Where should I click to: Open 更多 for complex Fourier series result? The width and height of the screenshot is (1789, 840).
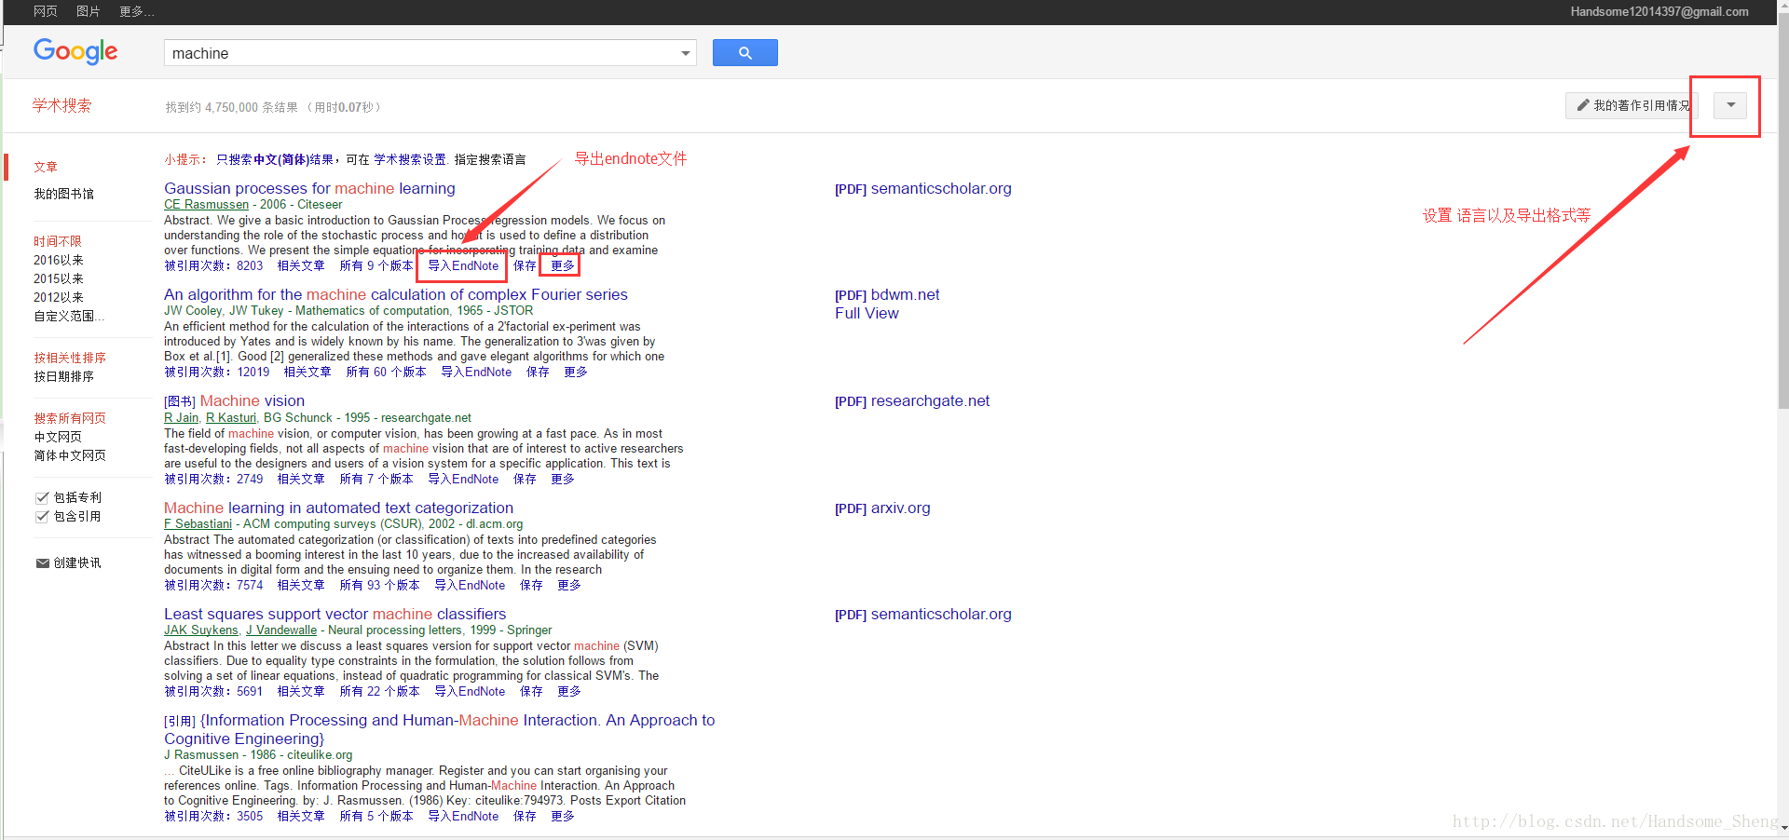click(x=575, y=372)
